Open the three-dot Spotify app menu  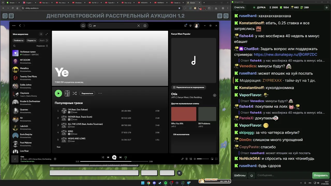point(14,26)
